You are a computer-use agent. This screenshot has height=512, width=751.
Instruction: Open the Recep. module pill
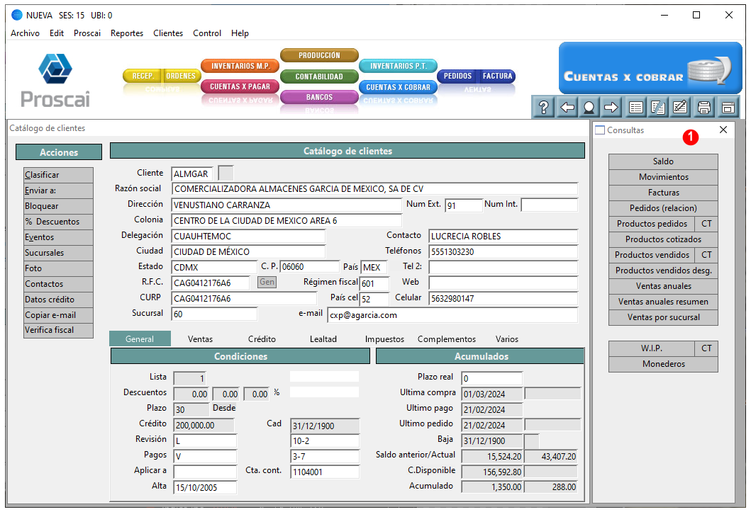[143, 76]
